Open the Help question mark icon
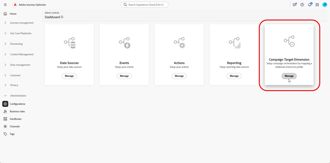Image resolution: width=330 pixels, height=163 pixels. pos(302,5)
